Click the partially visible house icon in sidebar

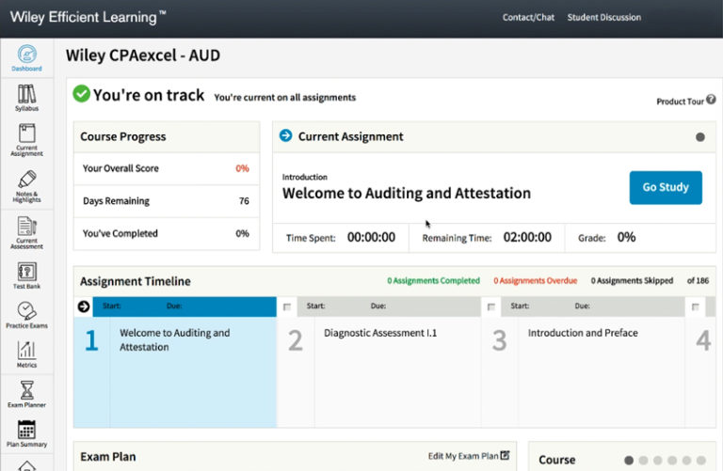tap(26, 465)
